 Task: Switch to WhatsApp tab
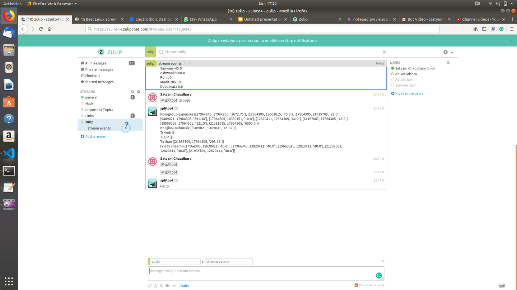(x=209, y=19)
